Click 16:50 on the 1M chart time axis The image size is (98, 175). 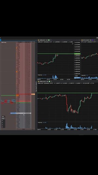coord(68,79)
